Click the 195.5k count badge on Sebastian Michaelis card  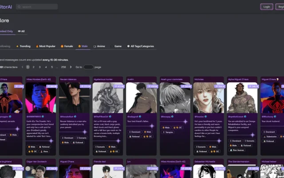[220, 169]
